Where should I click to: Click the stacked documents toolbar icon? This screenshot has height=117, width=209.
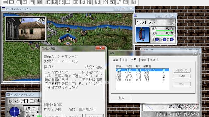[x=119, y=2]
